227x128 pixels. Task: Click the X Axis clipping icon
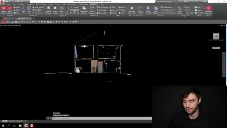(x=67, y=10)
